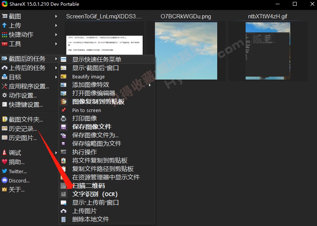Select 添加图像特效 menu entry

click(x=107, y=85)
